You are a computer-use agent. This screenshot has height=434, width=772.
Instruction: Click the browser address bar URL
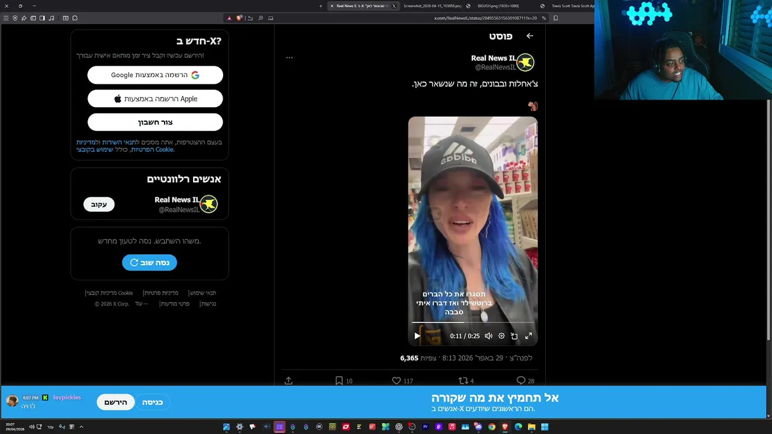[486, 18]
